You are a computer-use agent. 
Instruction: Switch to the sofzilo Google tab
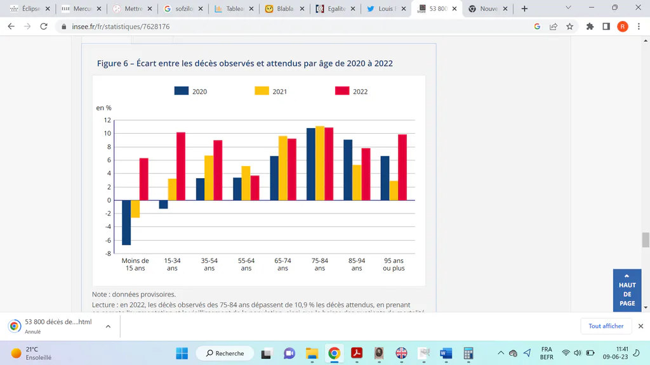pyautogui.click(x=183, y=9)
